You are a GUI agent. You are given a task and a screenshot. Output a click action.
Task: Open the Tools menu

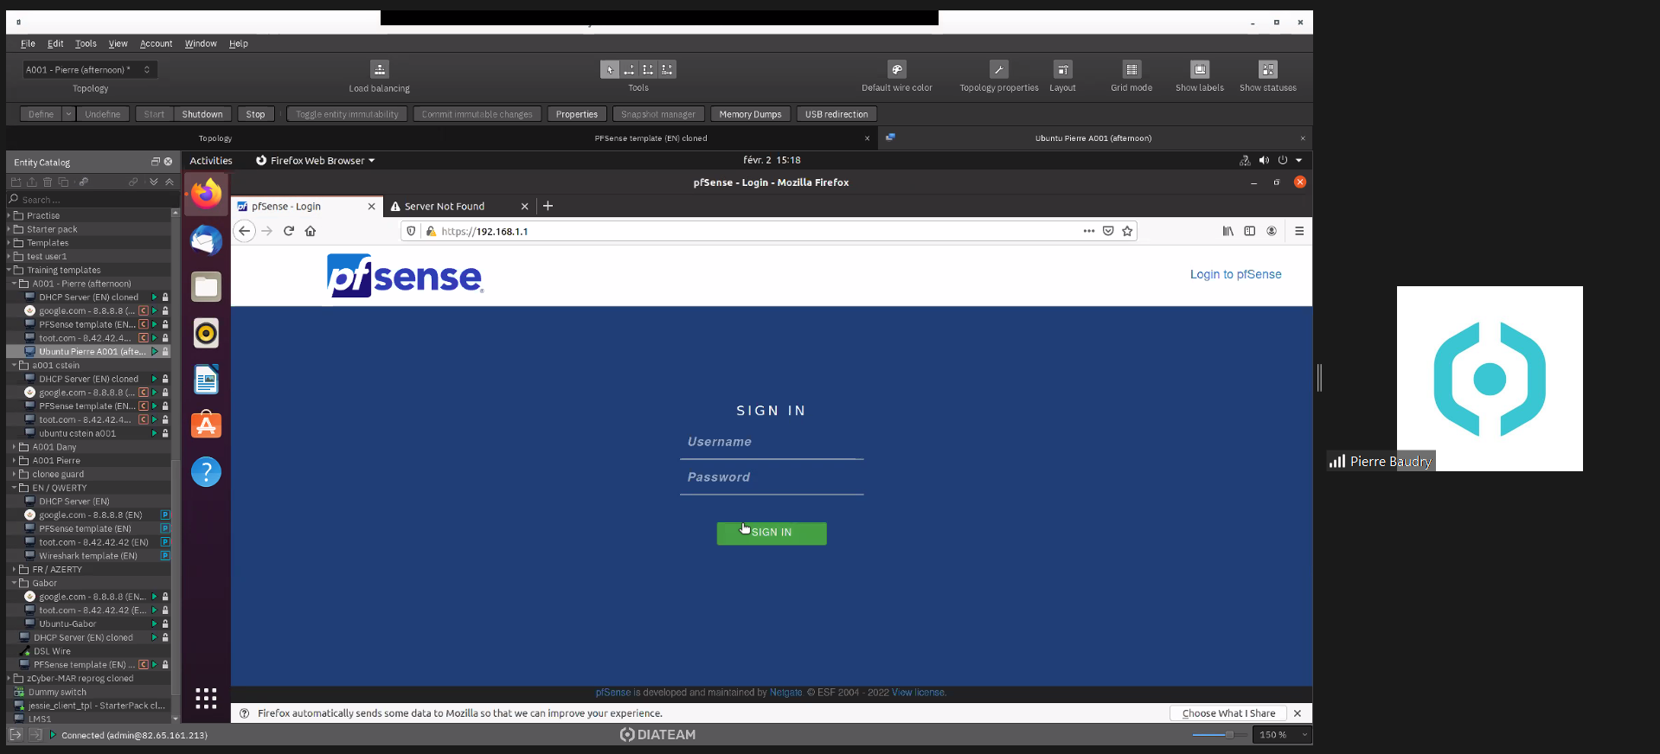click(x=86, y=43)
